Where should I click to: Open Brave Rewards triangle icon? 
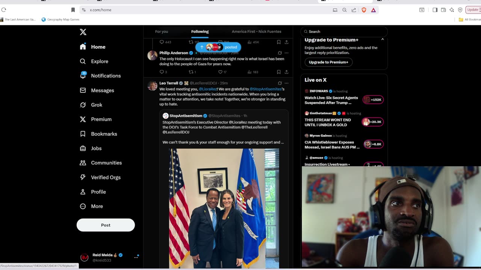pyautogui.click(x=373, y=10)
